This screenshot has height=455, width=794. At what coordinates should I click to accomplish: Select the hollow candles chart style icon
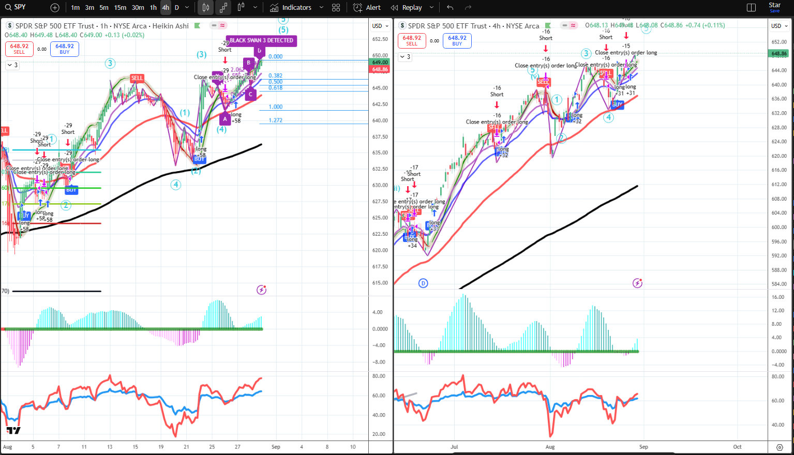pyautogui.click(x=241, y=8)
